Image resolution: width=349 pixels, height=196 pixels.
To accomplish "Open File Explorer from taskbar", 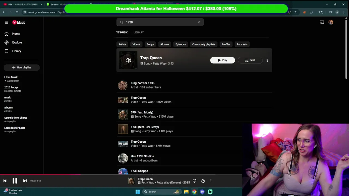I will 186,192.
